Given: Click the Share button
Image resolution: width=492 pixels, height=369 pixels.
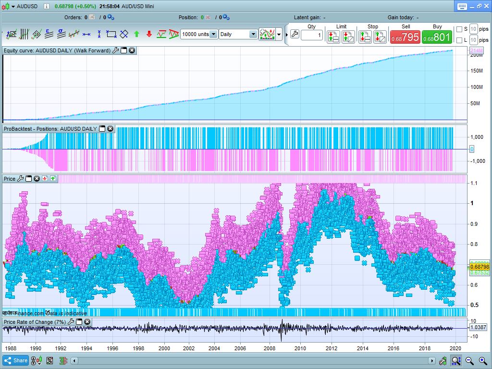Looking at the screenshot, I should (x=16, y=360).
